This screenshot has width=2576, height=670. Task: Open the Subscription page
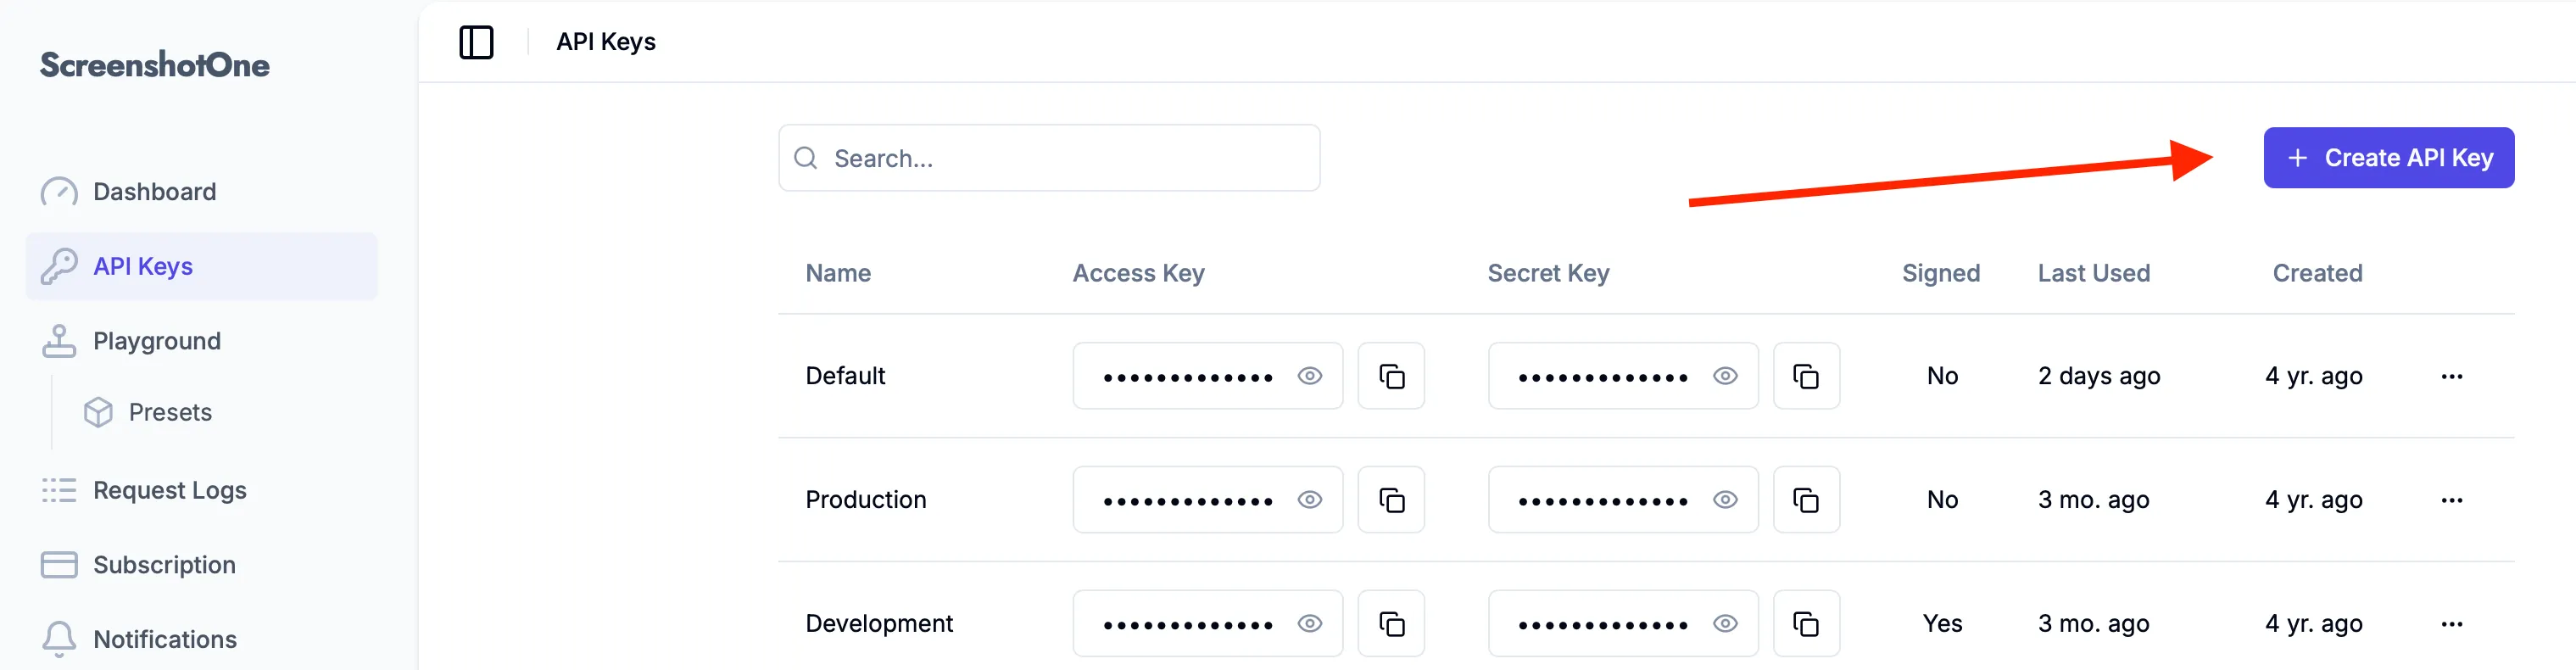coord(164,564)
